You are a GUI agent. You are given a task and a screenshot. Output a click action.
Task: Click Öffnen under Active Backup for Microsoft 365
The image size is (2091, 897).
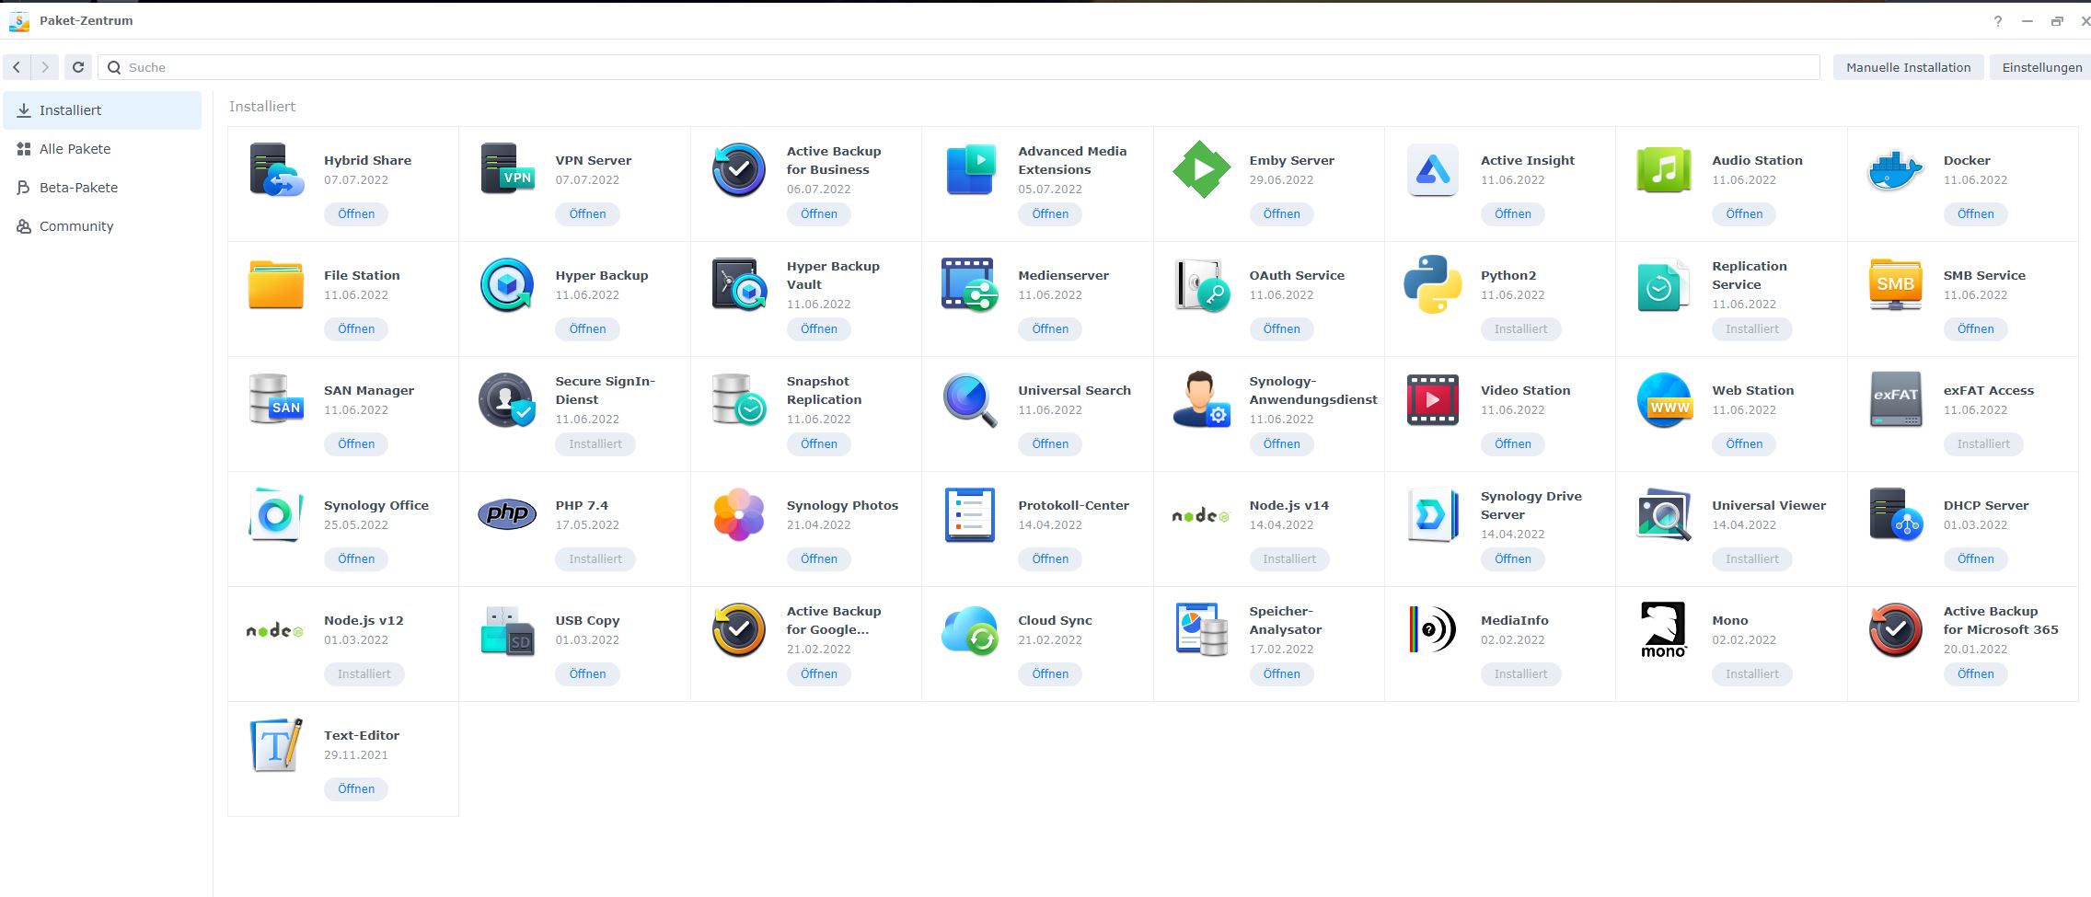pyautogui.click(x=1975, y=674)
